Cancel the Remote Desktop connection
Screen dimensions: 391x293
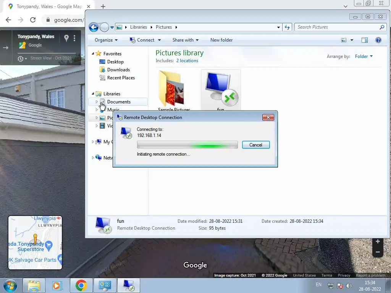256,145
